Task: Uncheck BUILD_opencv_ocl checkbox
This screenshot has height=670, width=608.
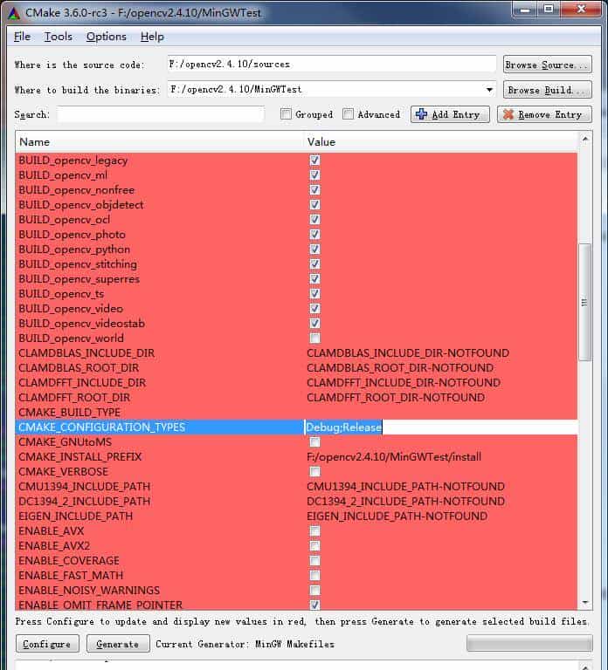Action: coord(314,220)
